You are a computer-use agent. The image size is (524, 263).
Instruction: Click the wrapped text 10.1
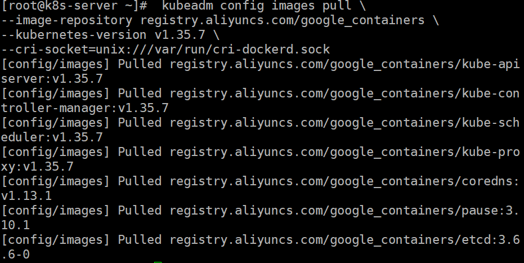[15, 225]
